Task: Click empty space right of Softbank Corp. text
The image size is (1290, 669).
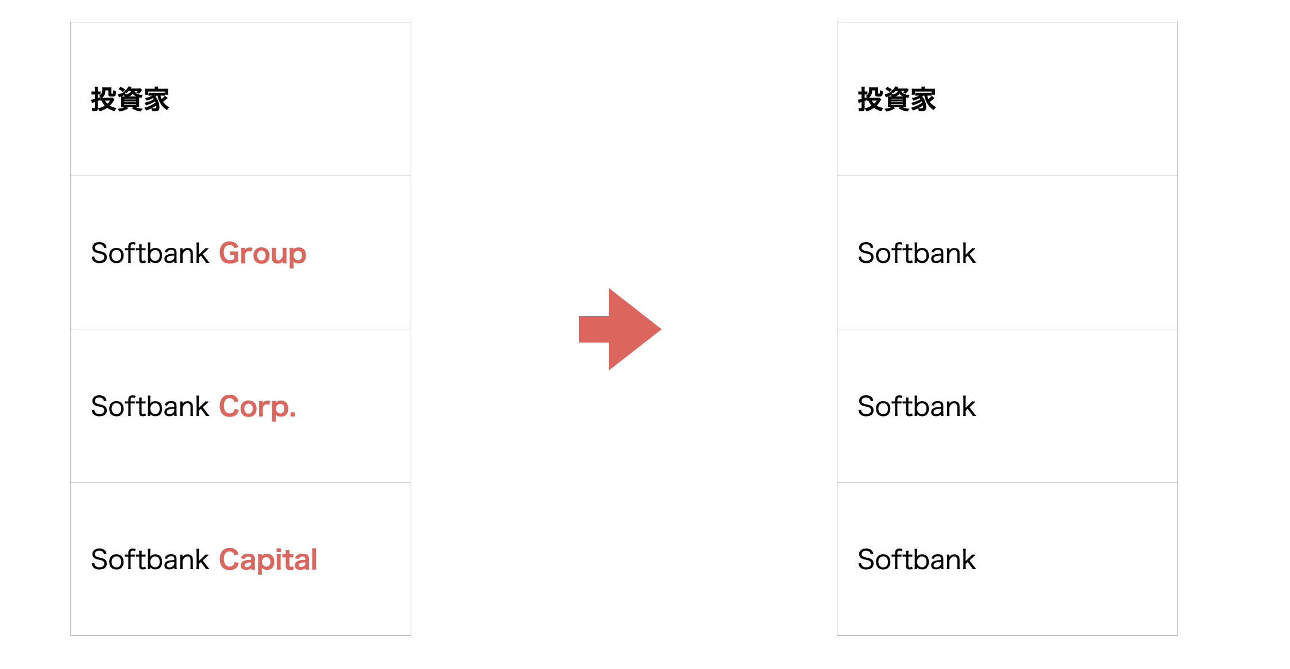Action: [354, 406]
